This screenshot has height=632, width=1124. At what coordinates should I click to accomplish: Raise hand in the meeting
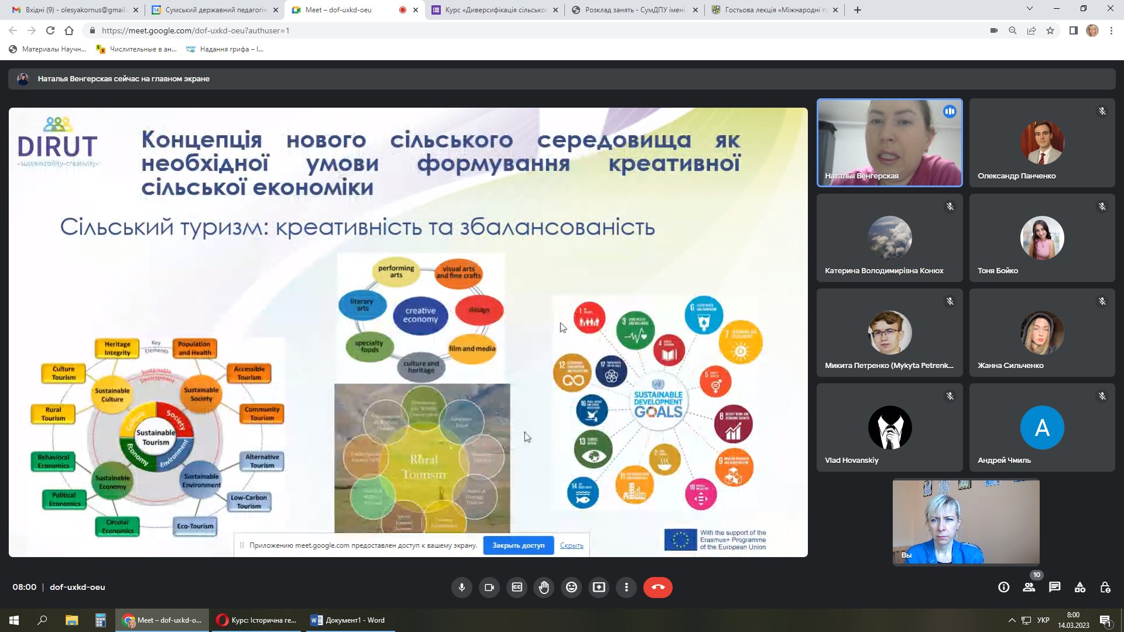(544, 587)
